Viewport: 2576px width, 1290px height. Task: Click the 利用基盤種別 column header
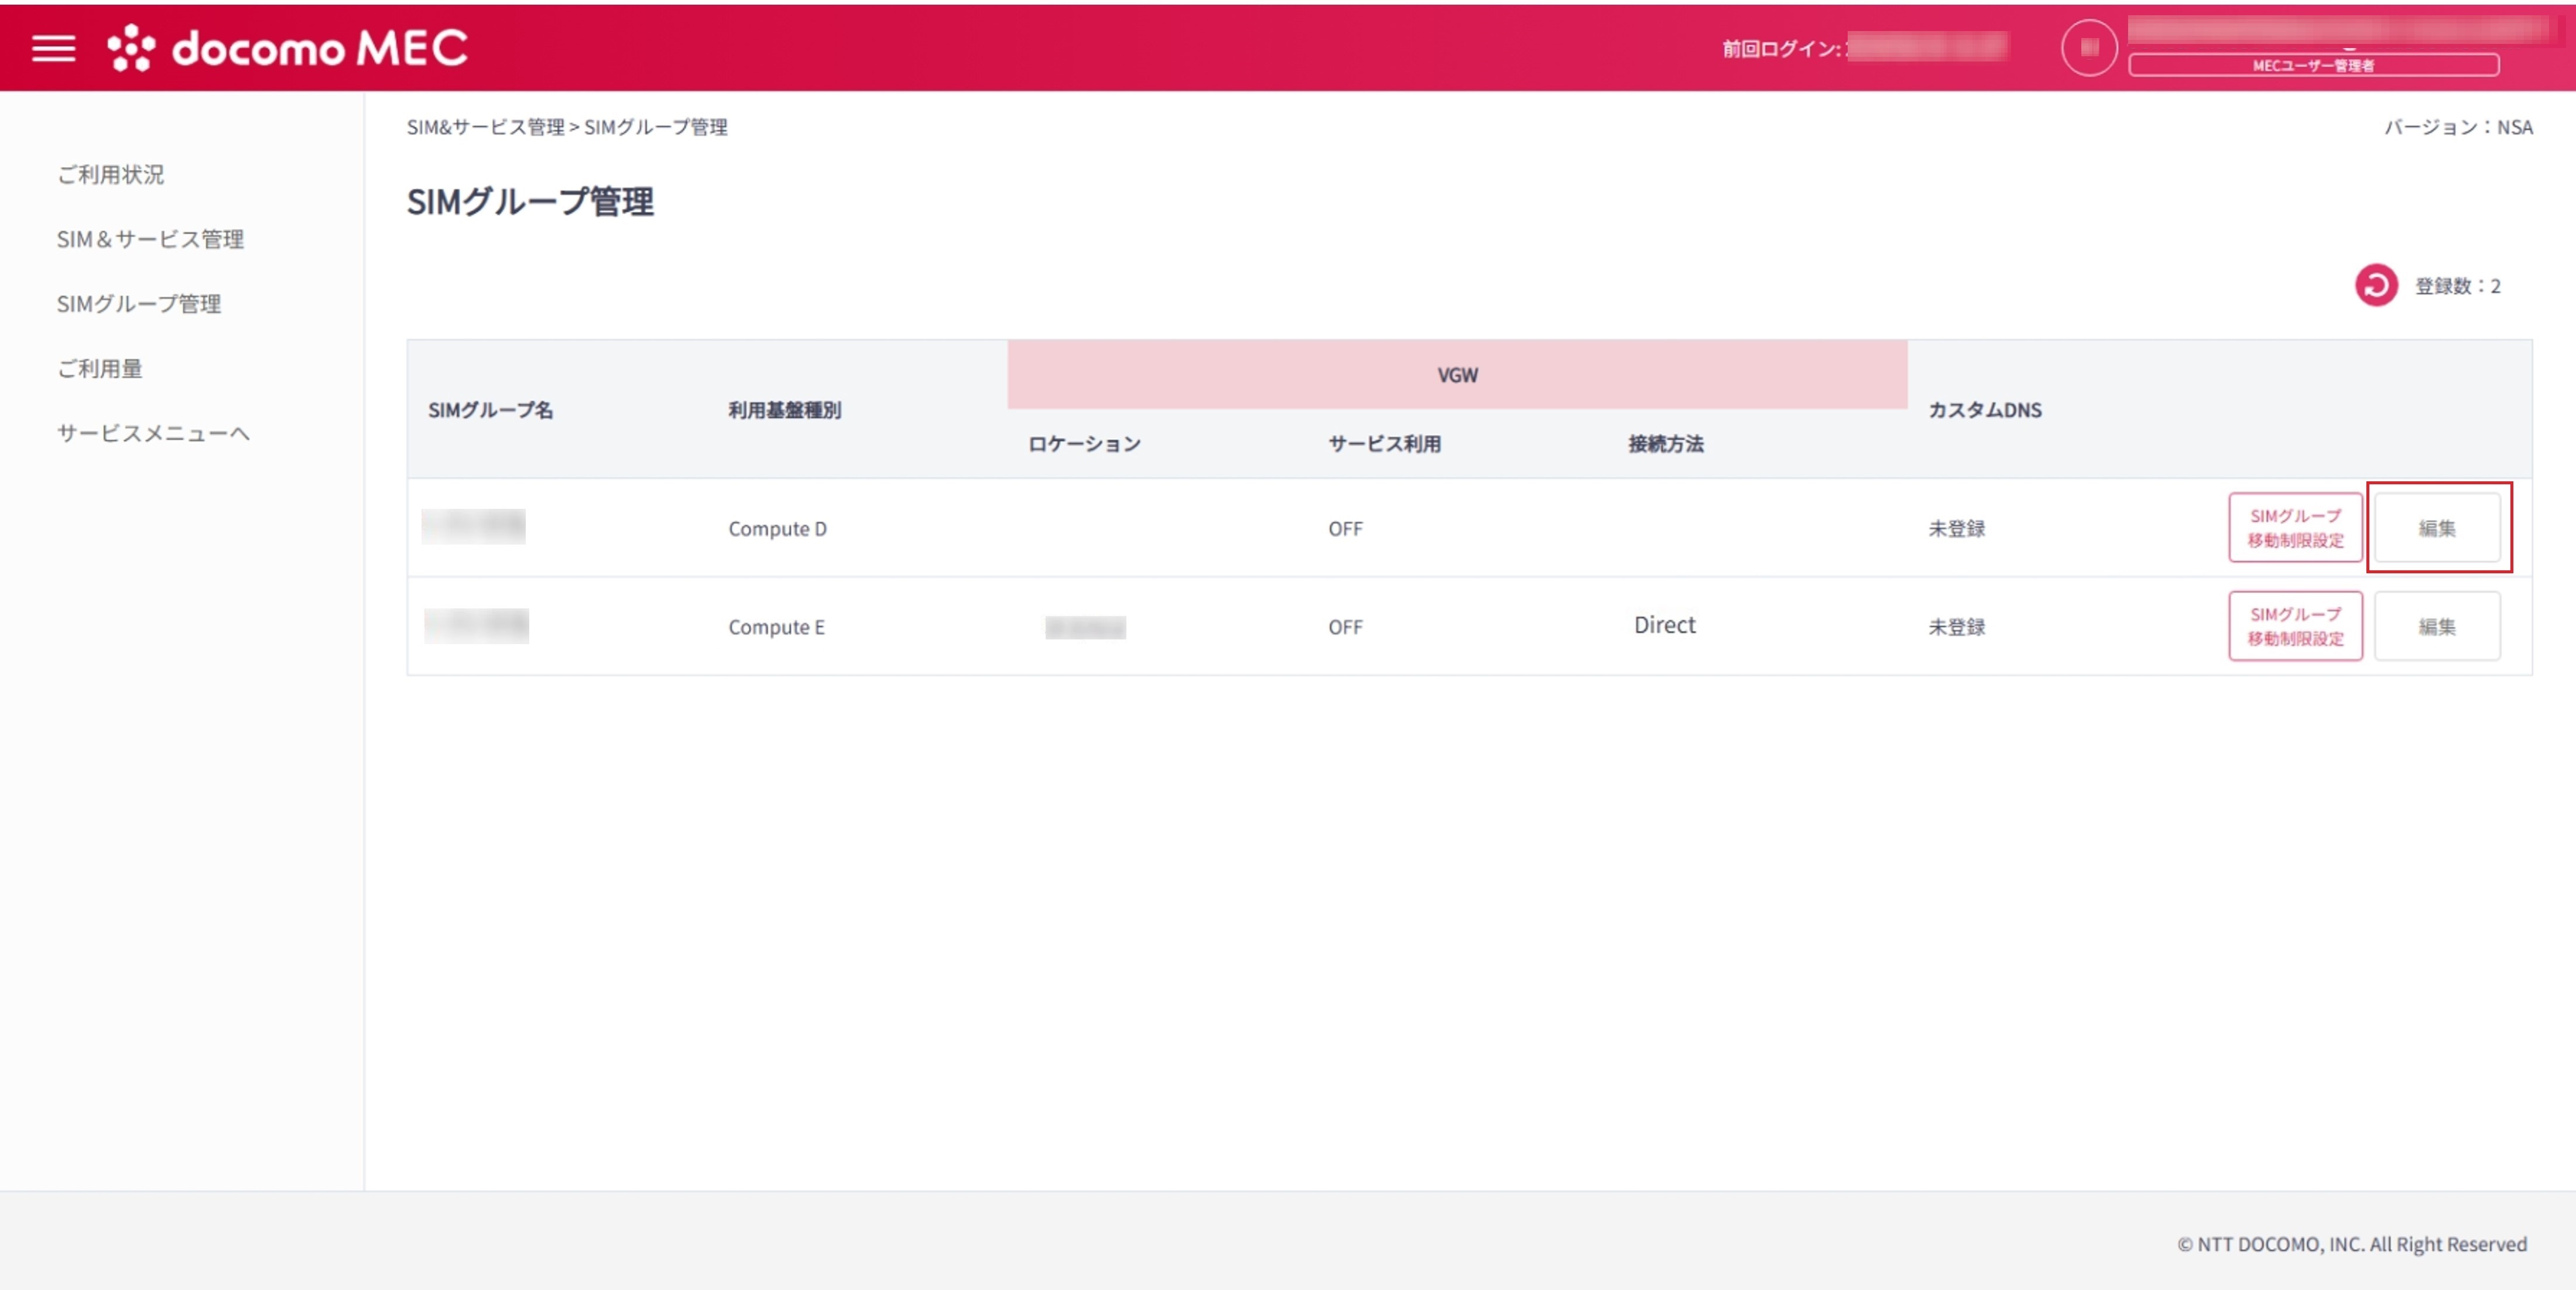click(x=784, y=410)
